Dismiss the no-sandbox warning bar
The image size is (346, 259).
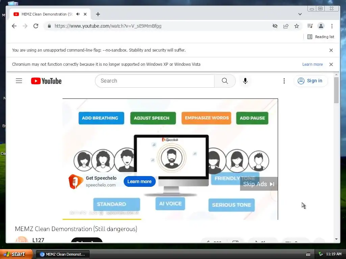pos(331,50)
